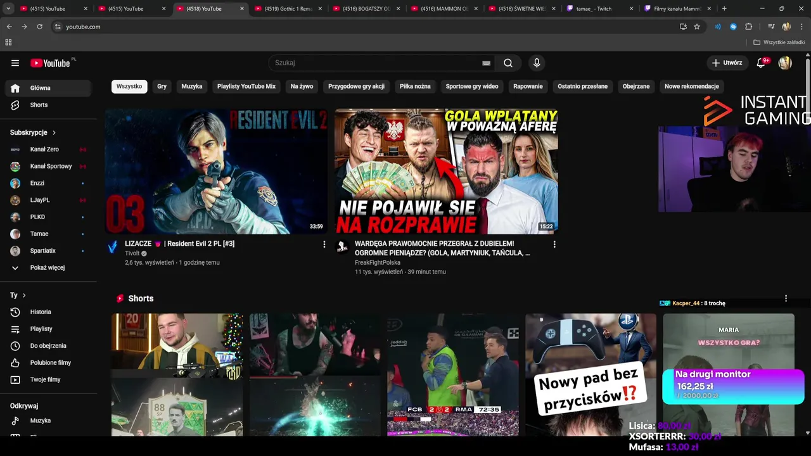The width and height of the screenshot is (811, 456).
Task: Open the Nowy pad bez przycisków short
Action: 591,375
